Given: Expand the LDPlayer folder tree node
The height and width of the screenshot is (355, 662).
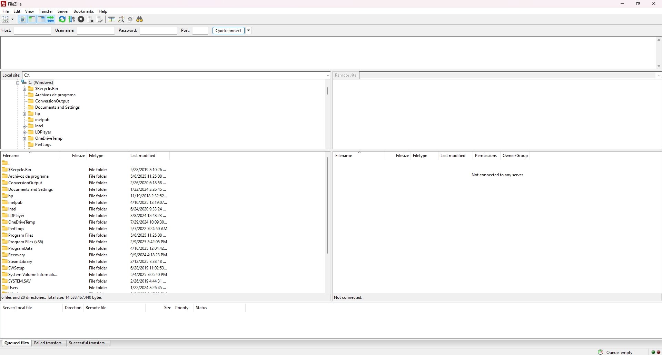Looking at the screenshot, I should [x=24, y=132].
